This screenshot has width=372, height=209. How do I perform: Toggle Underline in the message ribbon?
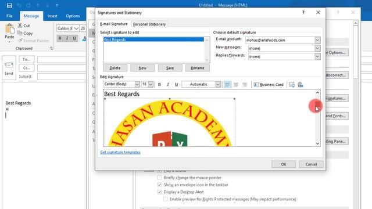coord(74,38)
